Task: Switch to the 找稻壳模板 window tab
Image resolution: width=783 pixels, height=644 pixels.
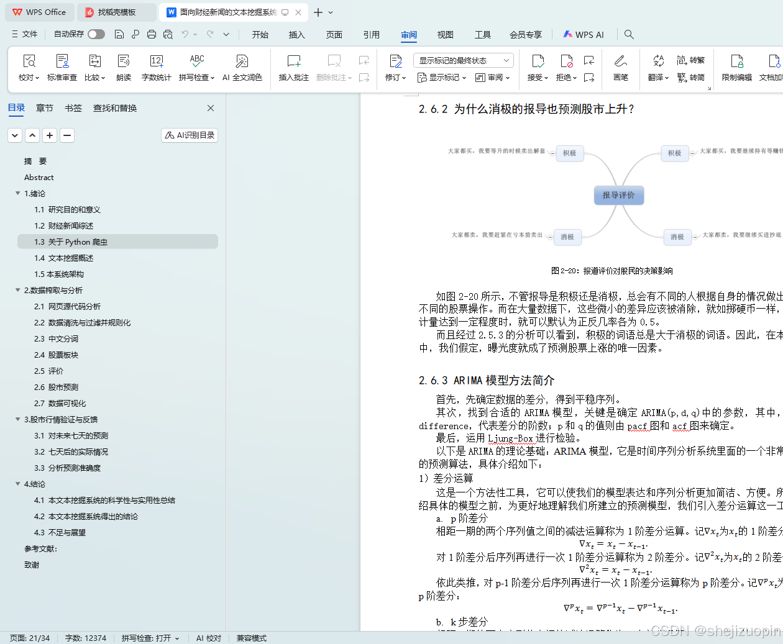Action: click(x=117, y=12)
